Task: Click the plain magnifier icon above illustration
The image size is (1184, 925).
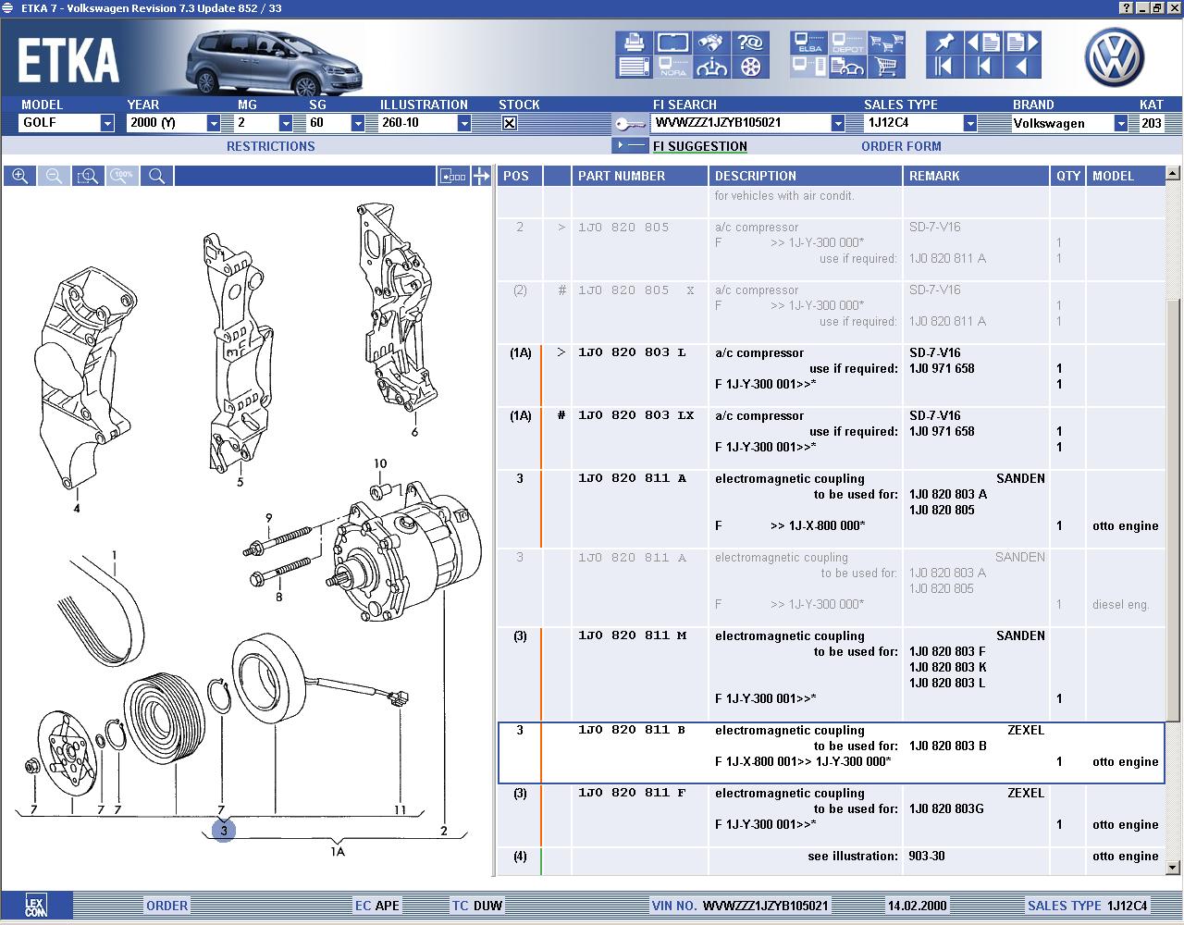Action: [157, 176]
